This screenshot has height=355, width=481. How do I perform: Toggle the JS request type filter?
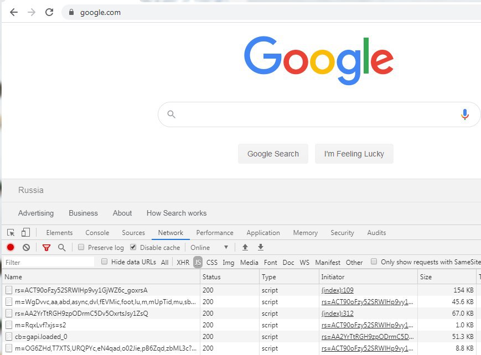click(198, 263)
